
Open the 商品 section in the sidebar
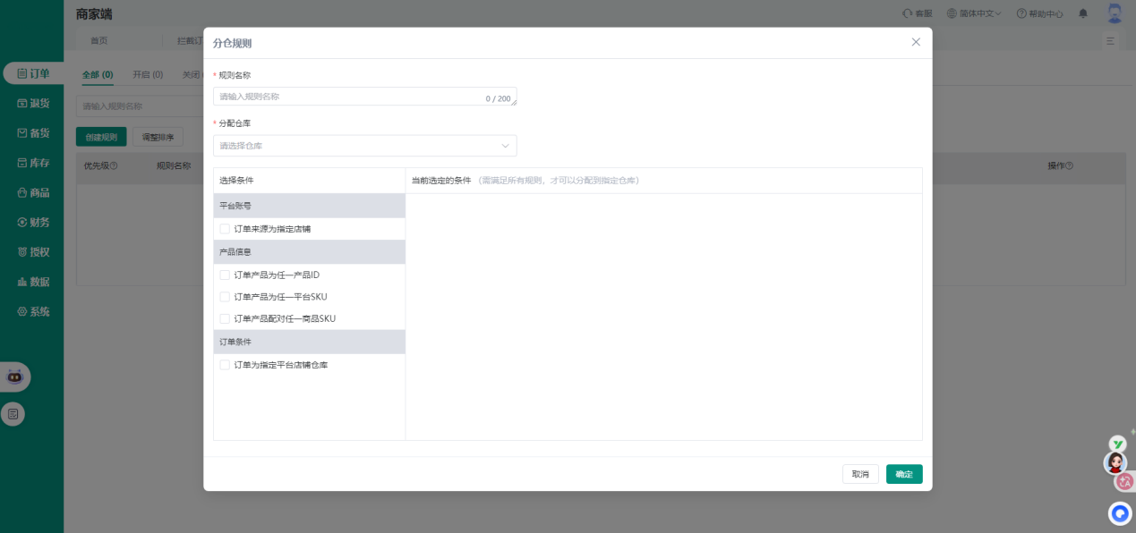point(32,192)
